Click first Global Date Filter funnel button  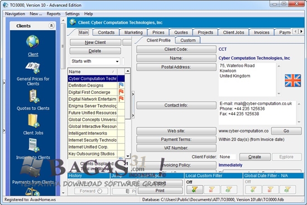point(253,189)
